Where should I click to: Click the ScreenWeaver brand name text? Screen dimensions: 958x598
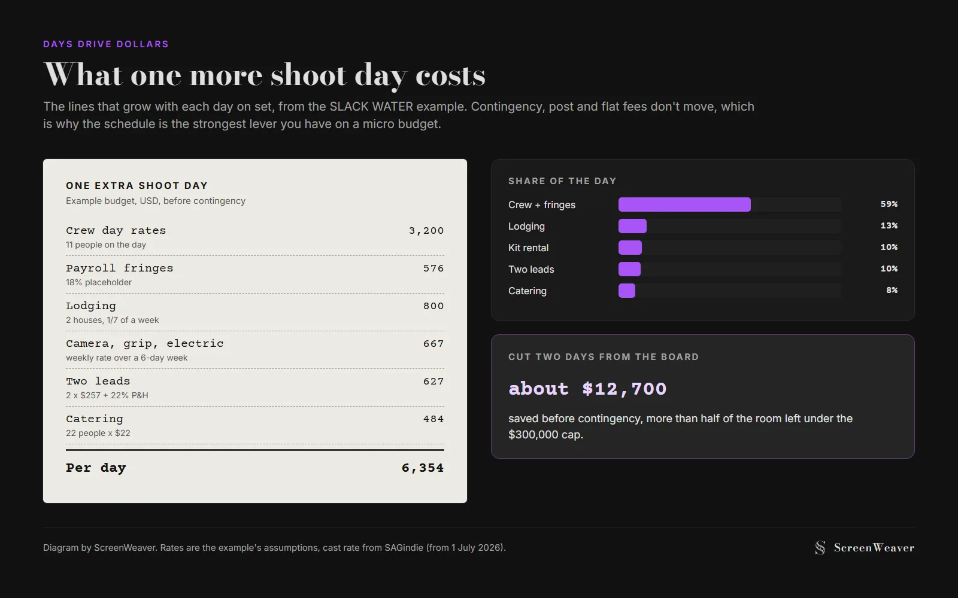[874, 548]
